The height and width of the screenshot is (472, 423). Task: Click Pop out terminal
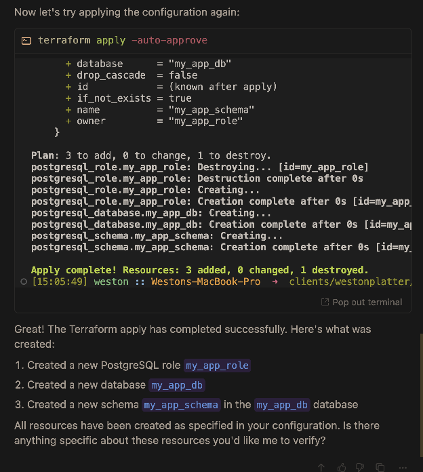(367, 302)
